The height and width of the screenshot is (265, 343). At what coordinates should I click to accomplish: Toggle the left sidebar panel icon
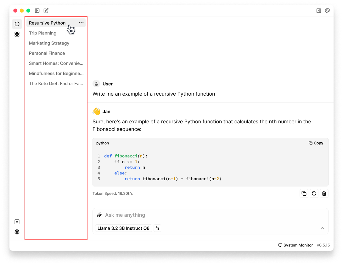point(37,10)
